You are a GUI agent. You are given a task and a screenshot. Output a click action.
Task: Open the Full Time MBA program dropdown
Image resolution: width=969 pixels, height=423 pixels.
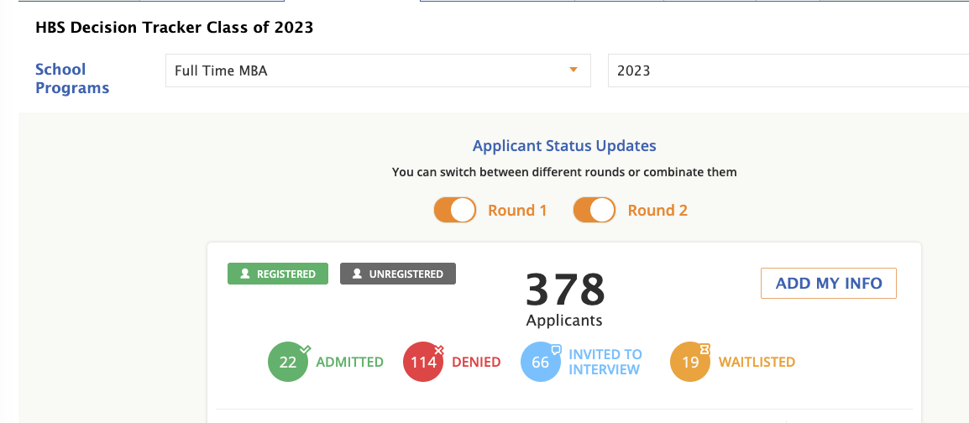(378, 70)
